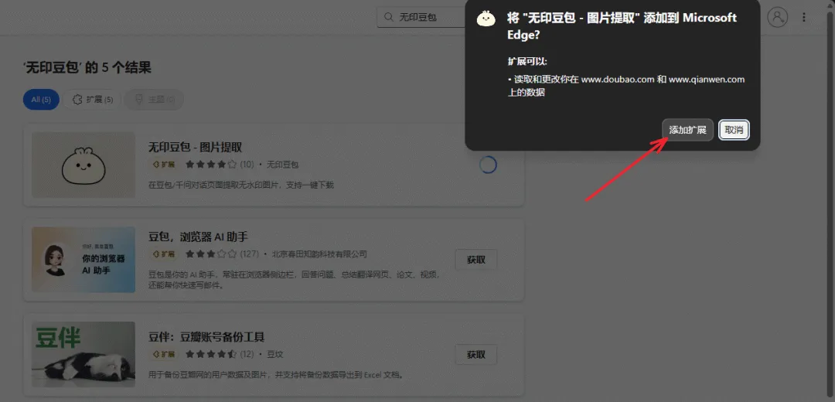Open the 无印豆包 bun thumbnail
This screenshot has height=402, width=835.
coord(83,165)
